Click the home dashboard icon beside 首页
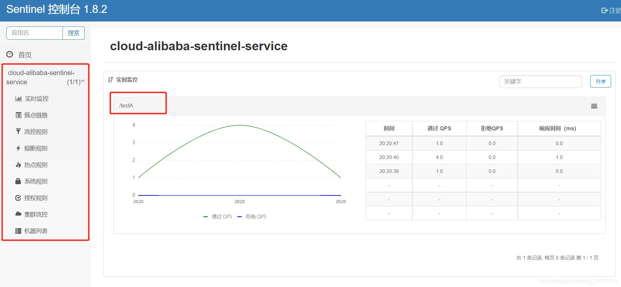Screen dimensions: 621x287 point(10,54)
